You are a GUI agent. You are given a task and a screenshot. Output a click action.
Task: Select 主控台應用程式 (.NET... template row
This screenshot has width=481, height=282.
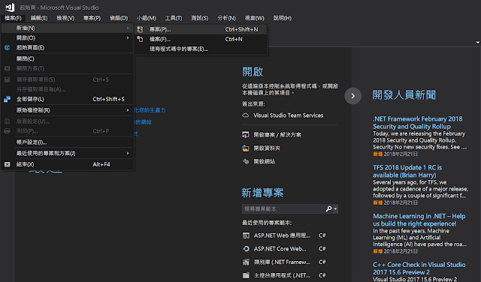(x=284, y=275)
